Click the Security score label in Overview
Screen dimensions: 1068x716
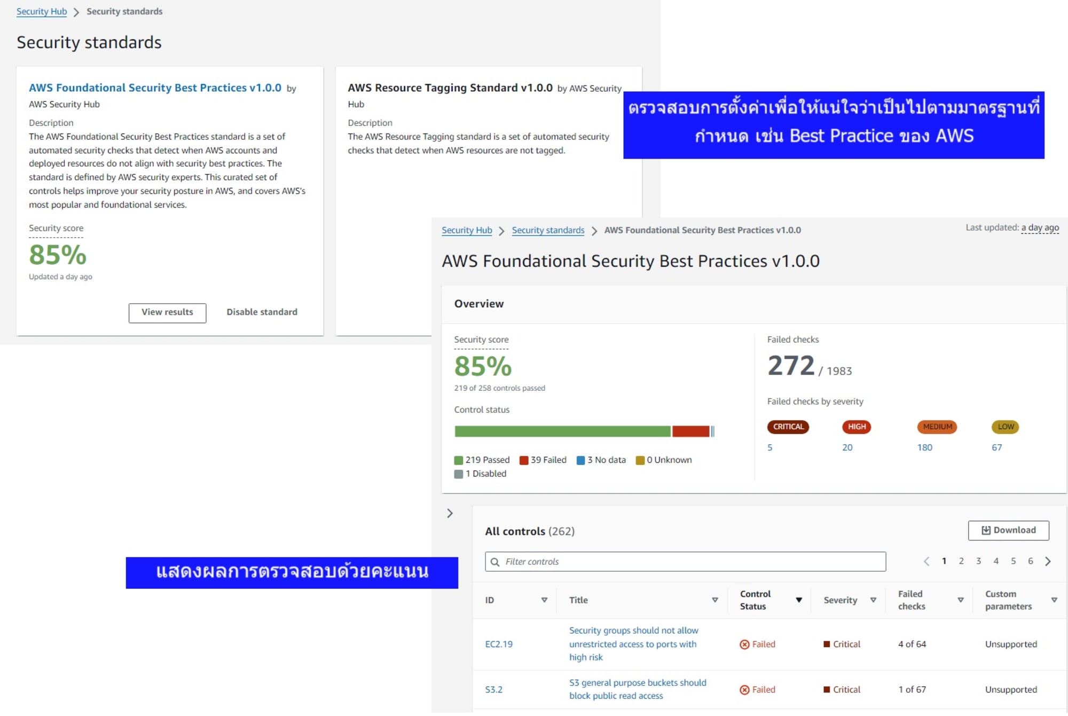481,340
